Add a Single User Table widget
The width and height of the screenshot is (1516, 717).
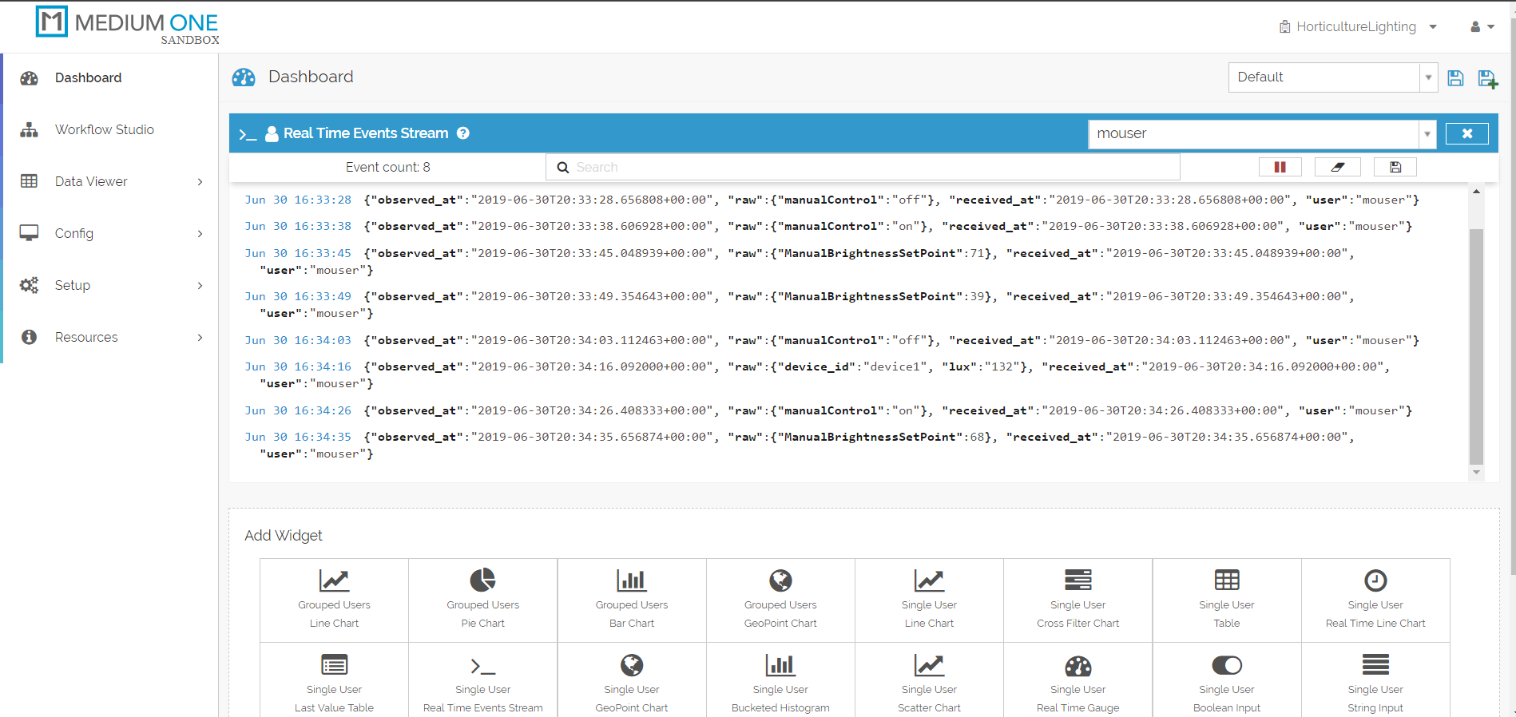click(1226, 600)
